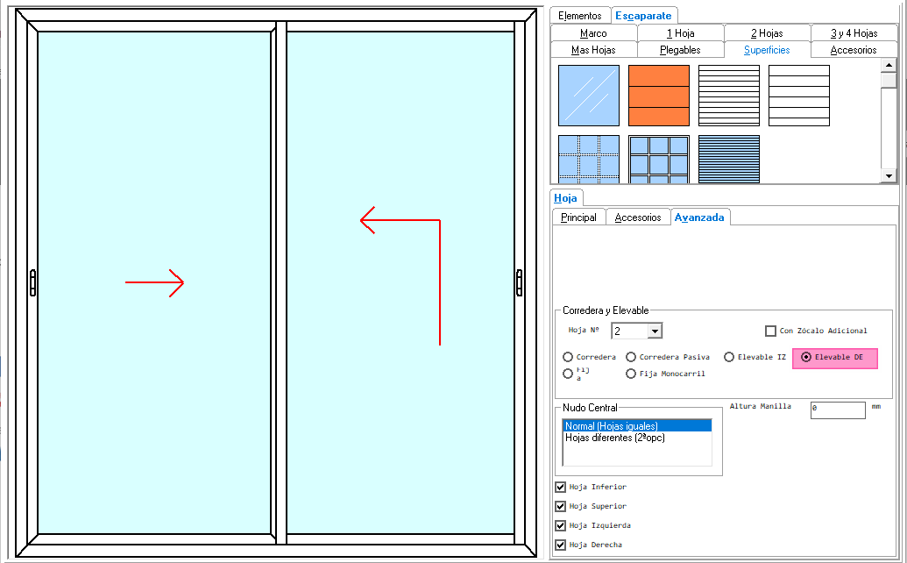Screen dimensions: 907x563
Task: Open the Mas Hojas tab
Action: [x=593, y=50]
